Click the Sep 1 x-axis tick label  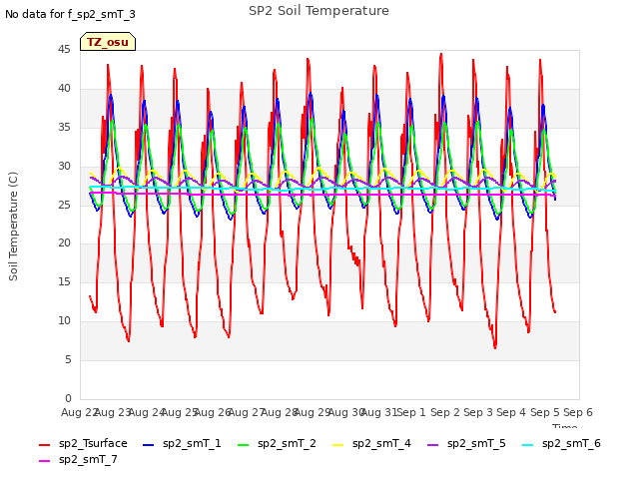point(411,412)
